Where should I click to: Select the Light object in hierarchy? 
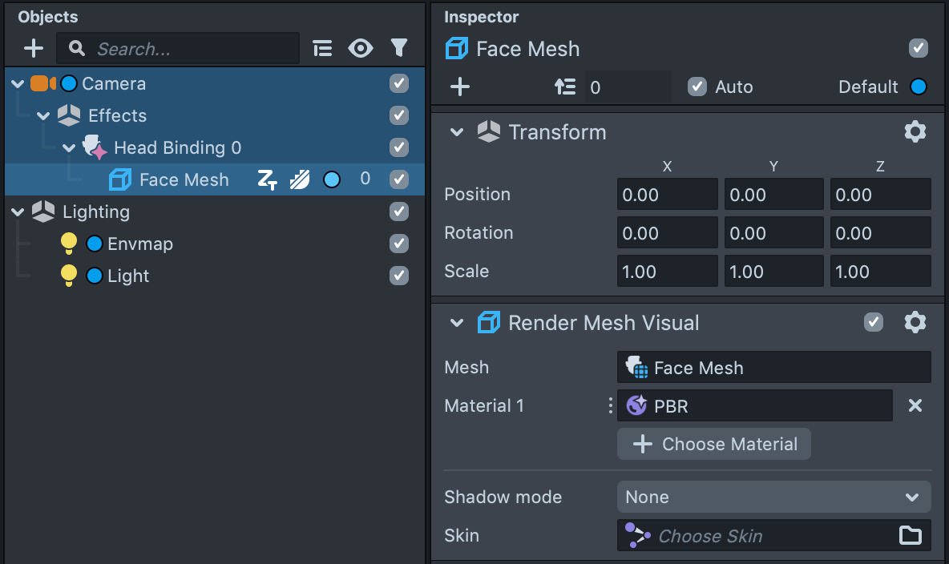coord(128,276)
